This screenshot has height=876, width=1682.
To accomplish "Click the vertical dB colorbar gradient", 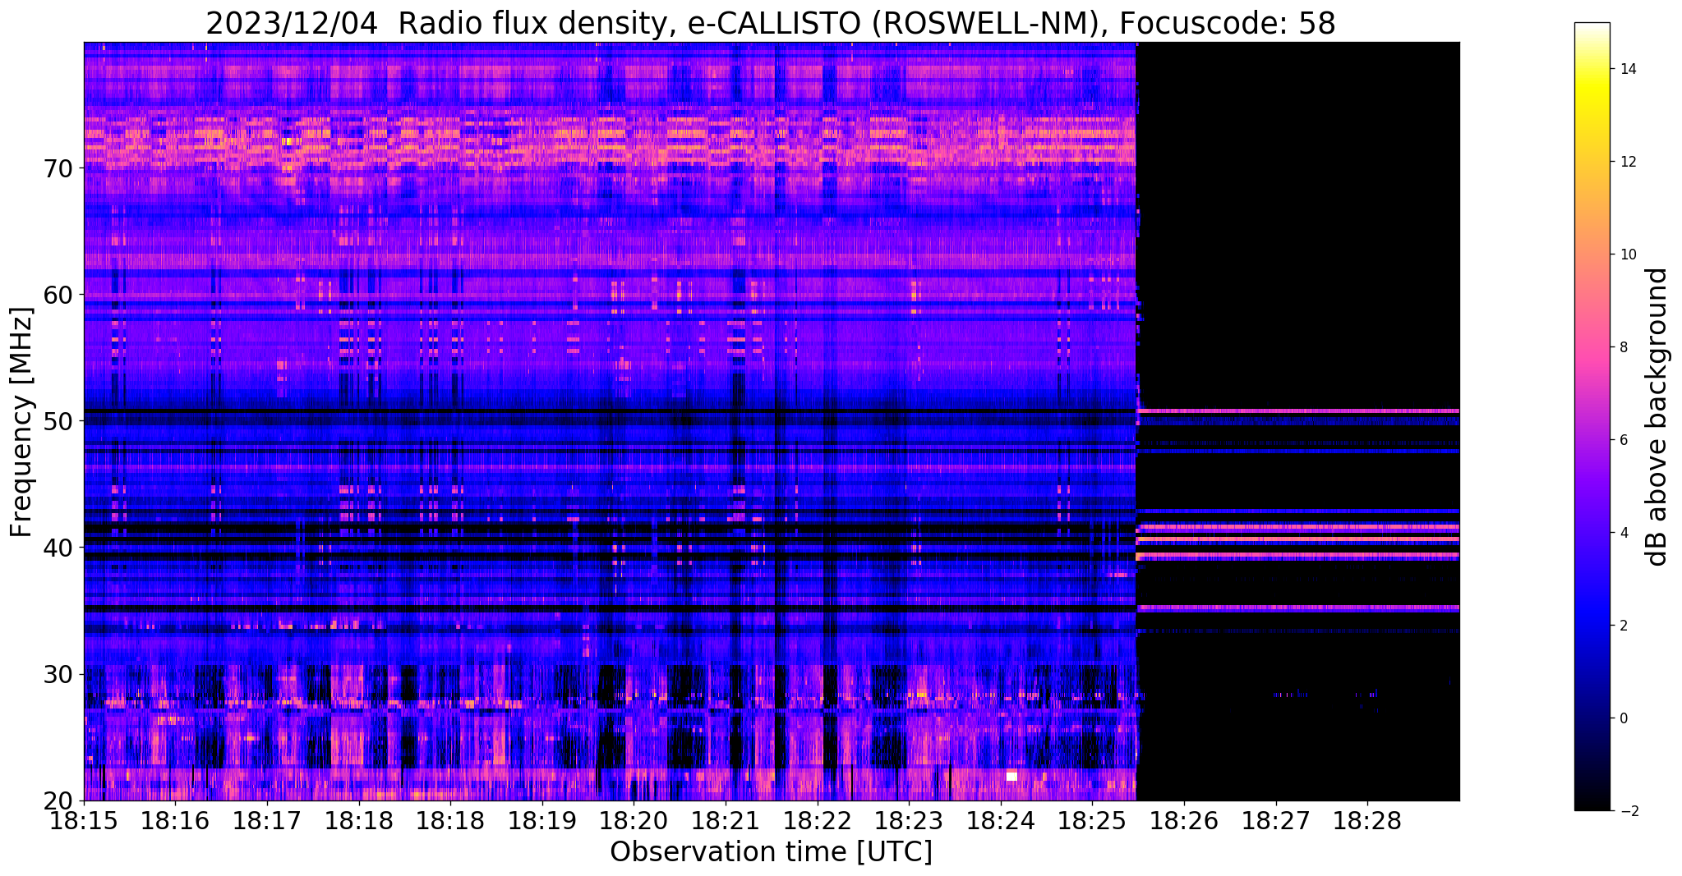I will (1592, 416).
